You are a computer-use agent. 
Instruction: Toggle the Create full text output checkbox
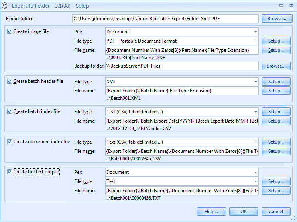(x=10, y=172)
